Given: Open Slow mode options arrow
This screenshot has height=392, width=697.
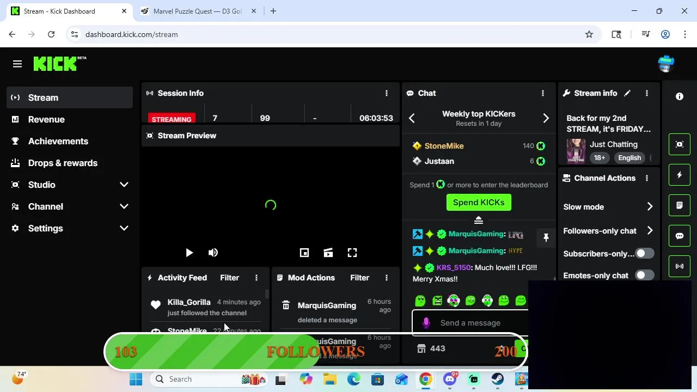Looking at the screenshot, I should pyautogui.click(x=650, y=207).
